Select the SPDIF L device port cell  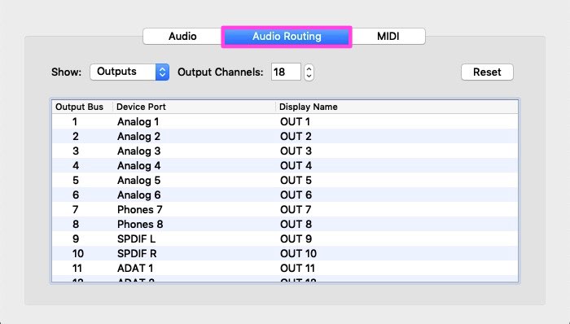coord(136,239)
